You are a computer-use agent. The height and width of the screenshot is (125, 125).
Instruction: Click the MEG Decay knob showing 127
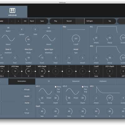[110, 98]
